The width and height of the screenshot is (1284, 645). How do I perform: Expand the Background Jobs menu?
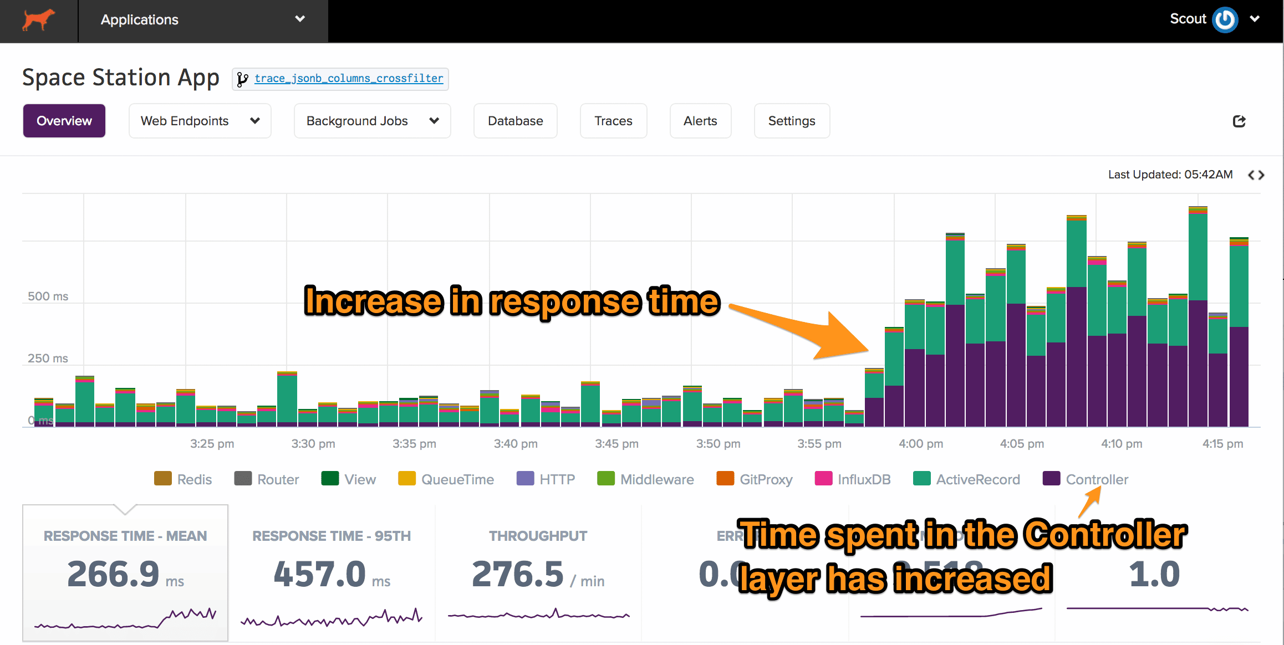(372, 121)
